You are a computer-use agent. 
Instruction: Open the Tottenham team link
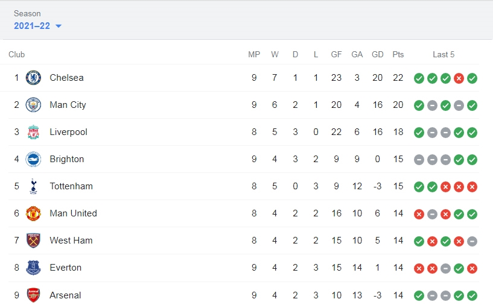pos(71,186)
